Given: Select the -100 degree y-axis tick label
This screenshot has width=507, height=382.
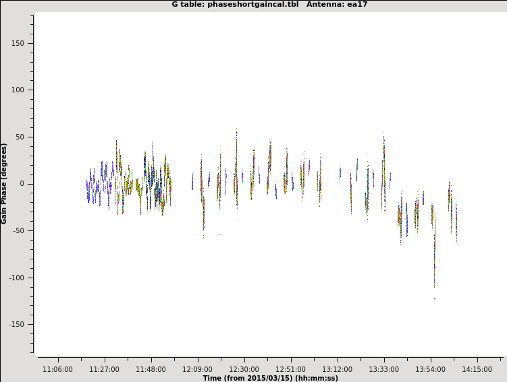Looking at the screenshot, I should [x=16, y=278].
